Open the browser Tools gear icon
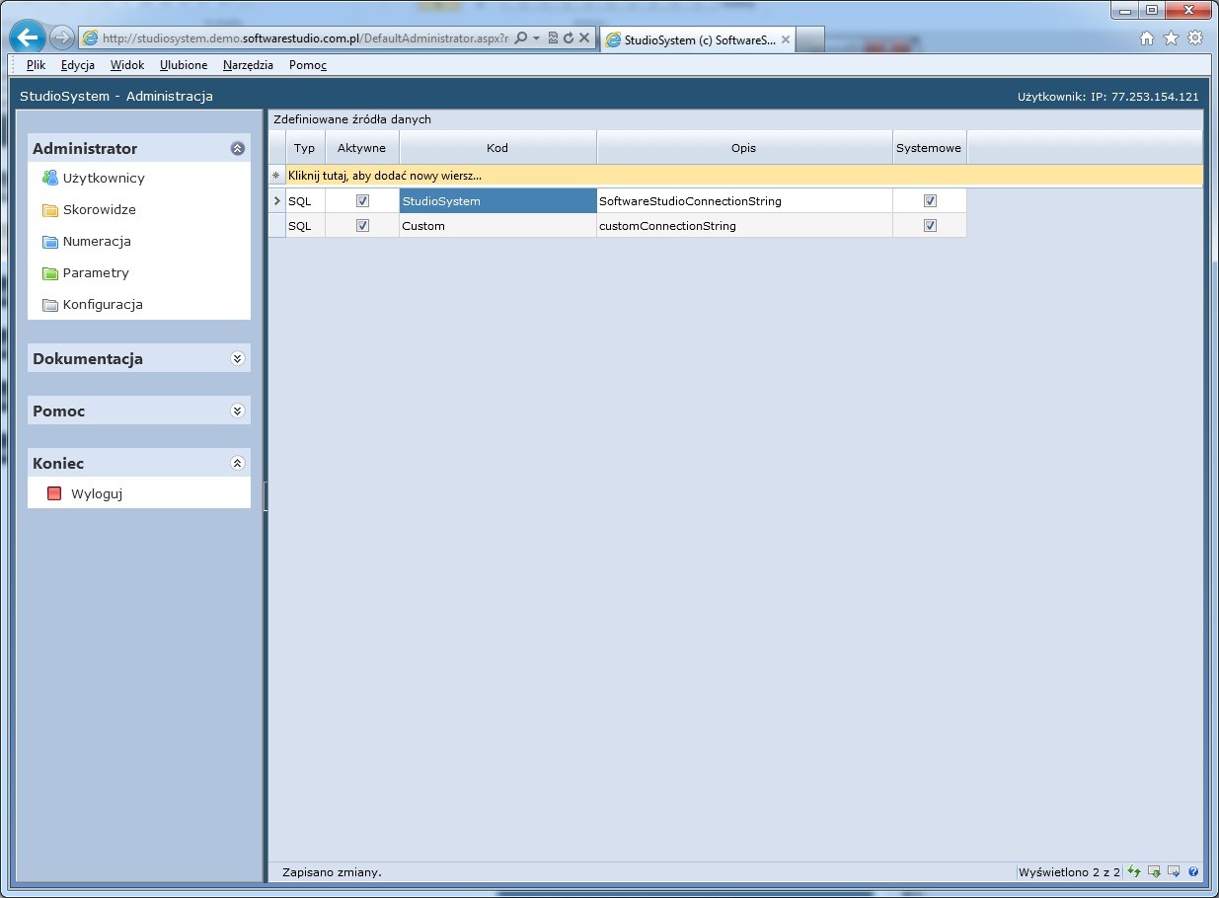1219x898 pixels. [x=1195, y=37]
